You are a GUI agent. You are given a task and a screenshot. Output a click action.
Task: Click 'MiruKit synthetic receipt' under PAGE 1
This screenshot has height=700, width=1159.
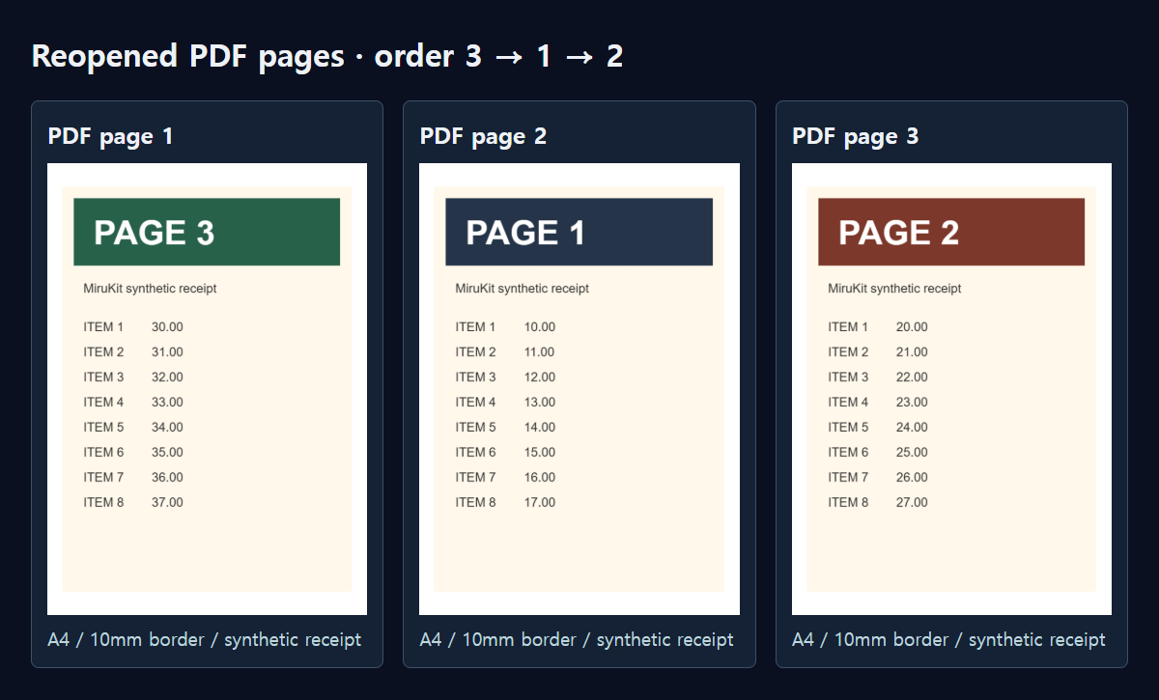522,289
